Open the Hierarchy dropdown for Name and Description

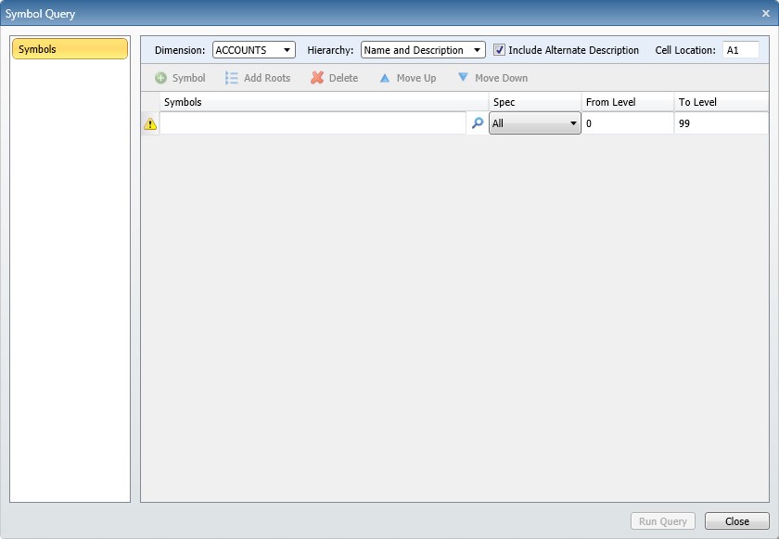[x=421, y=50]
